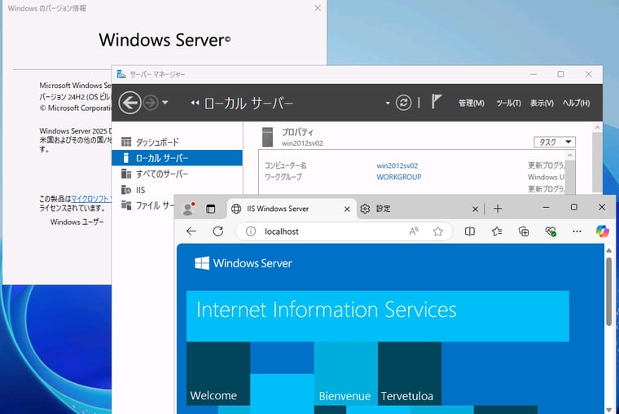Screen dimensions: 619x414
Task: Open the 表示(V) menu
Action: coord(542,103)
